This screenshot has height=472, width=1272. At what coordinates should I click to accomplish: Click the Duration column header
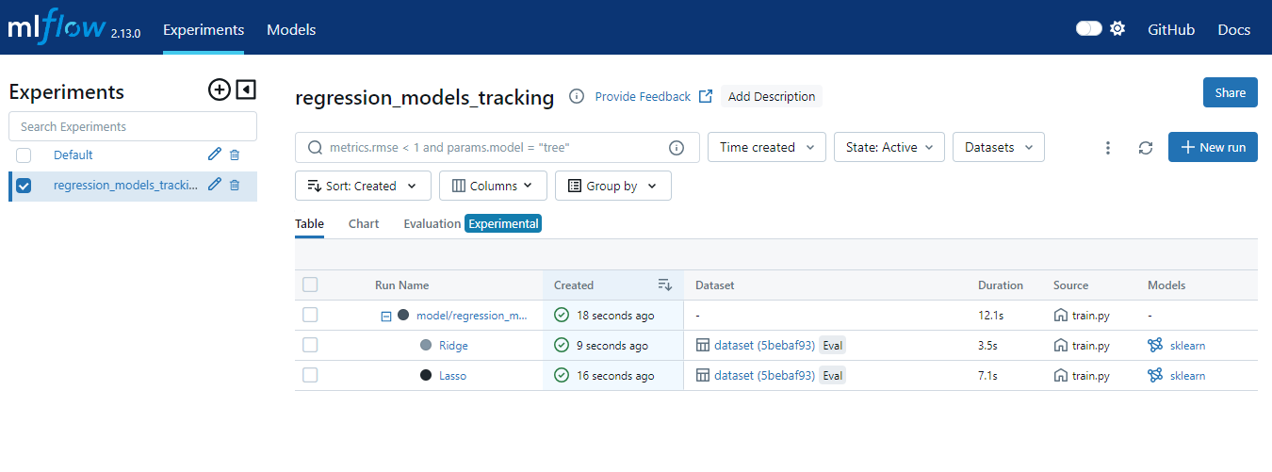click(x=1001, y=285)
